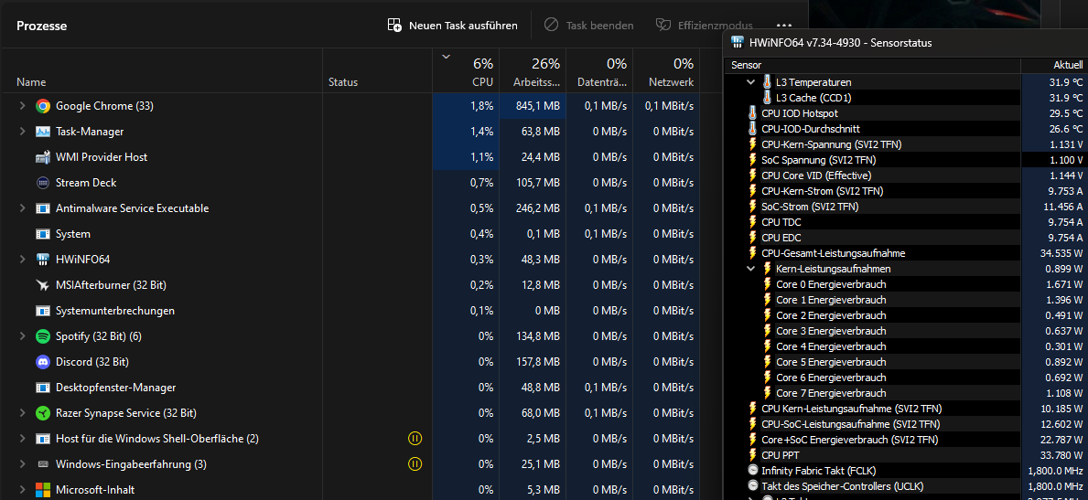
Task: Expand the Task-Manager process group
Action: [x=22, y=132]
